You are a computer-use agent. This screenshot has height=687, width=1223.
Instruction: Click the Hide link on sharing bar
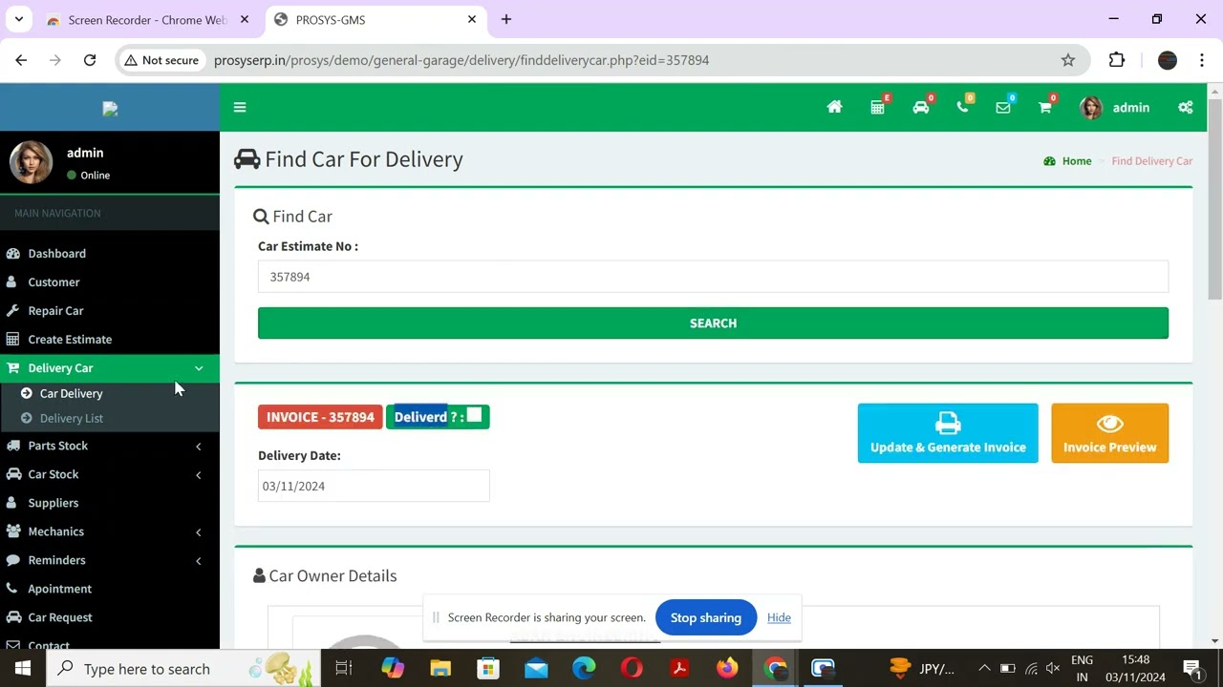[x=779, y=617]
